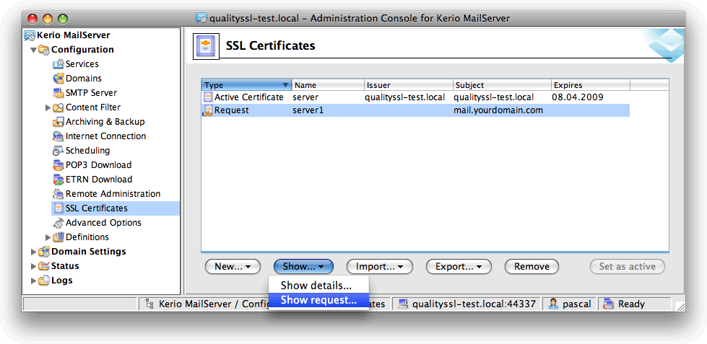Click the ETRN Download icon

click(58, 179)
